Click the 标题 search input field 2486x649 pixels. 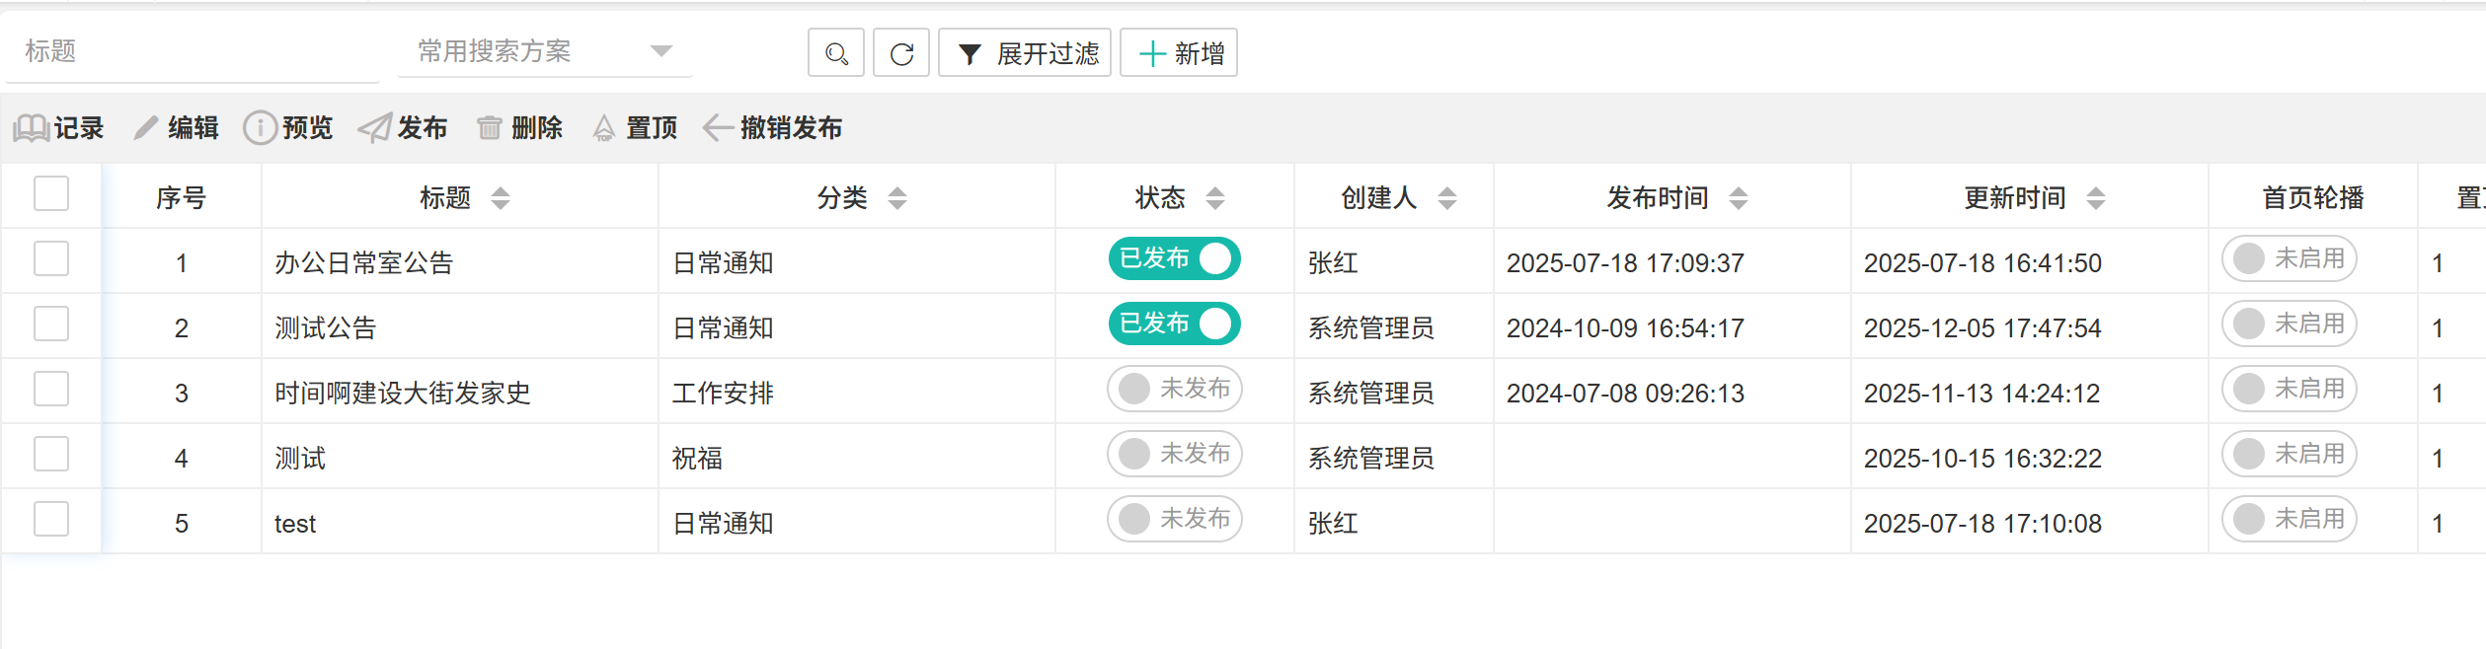tap(193, 51)
